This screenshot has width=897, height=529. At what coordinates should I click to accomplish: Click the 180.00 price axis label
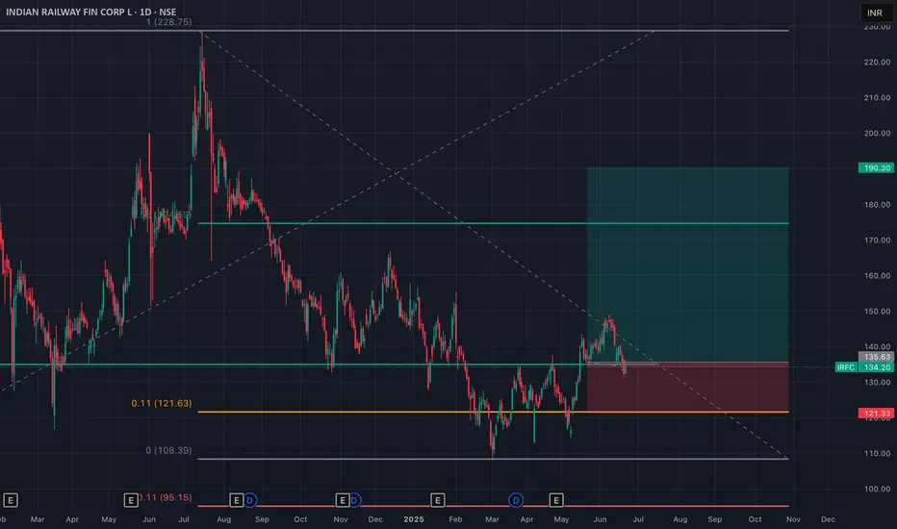(x=877, y=205)
